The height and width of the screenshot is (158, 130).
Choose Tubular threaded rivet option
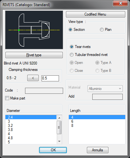[x=88, y=55]
